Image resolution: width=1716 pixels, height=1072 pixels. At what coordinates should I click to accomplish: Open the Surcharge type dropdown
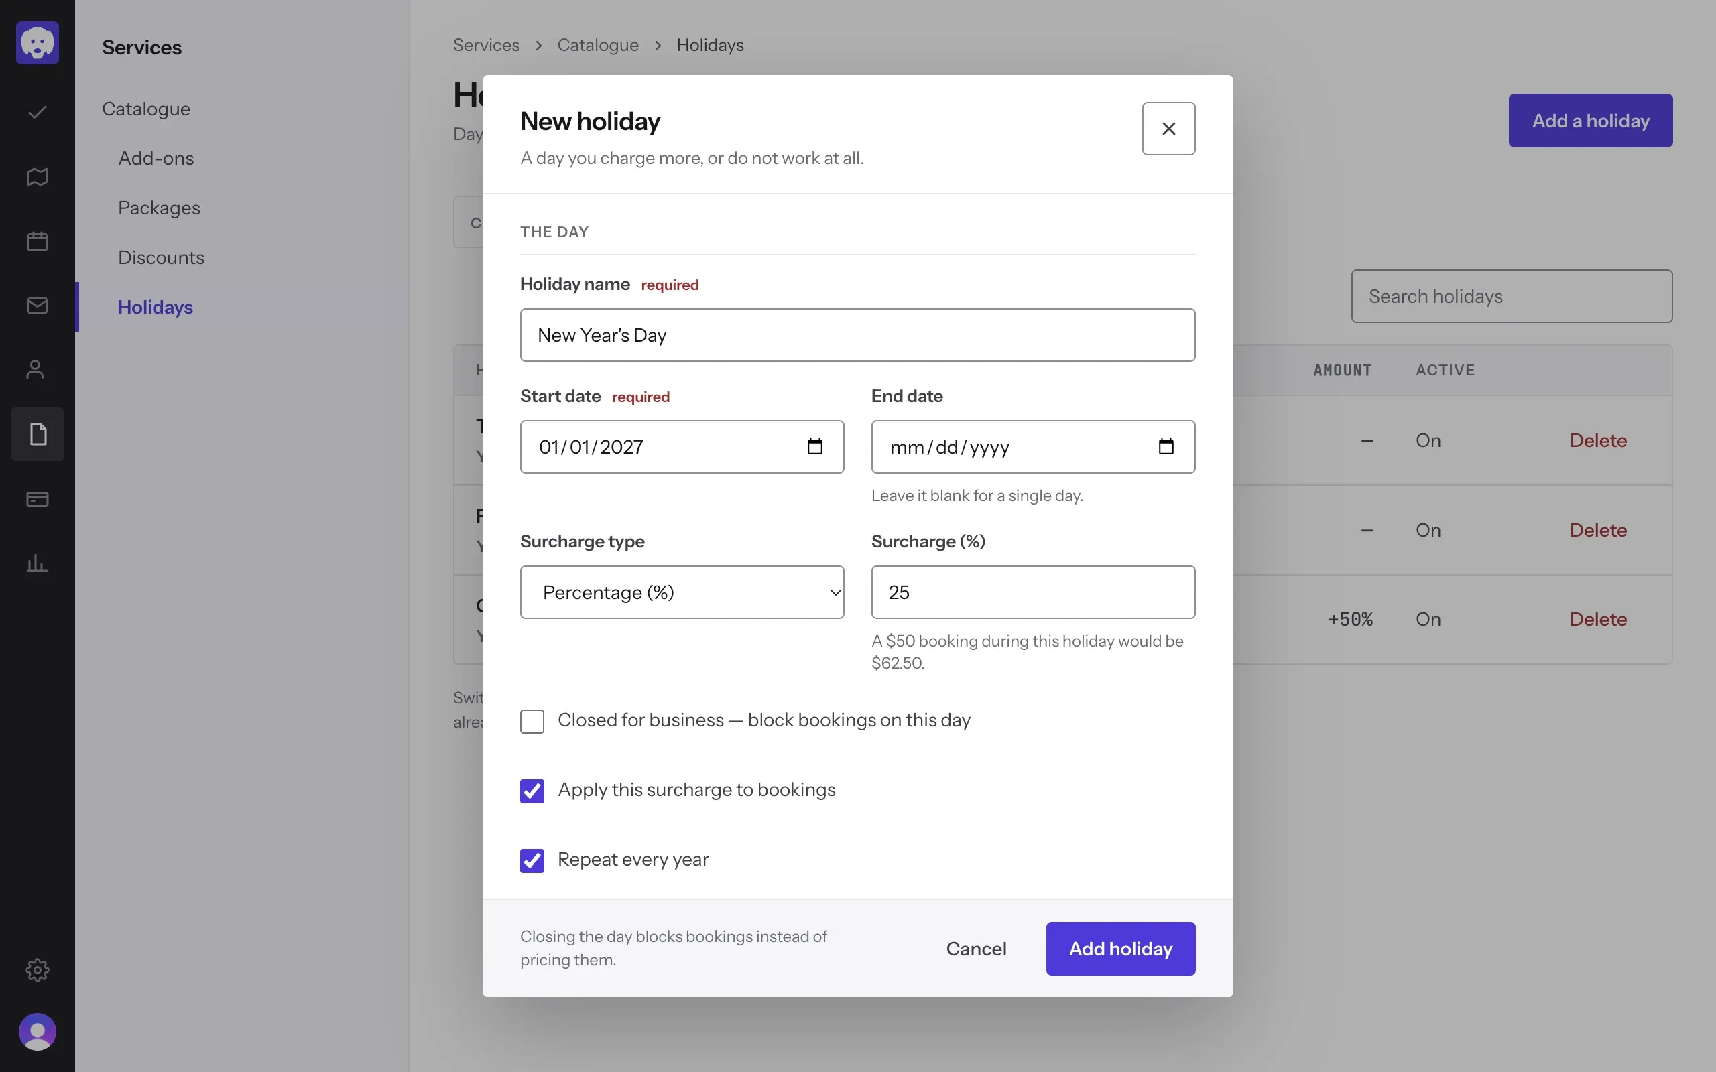(x=682, y=592)
